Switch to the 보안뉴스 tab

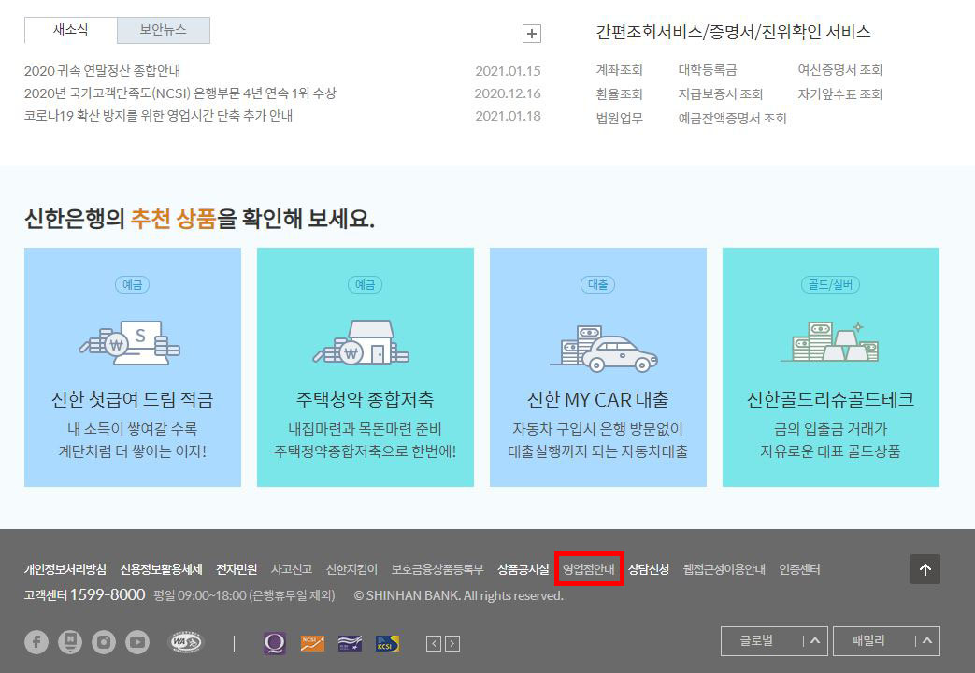[163, 30]
